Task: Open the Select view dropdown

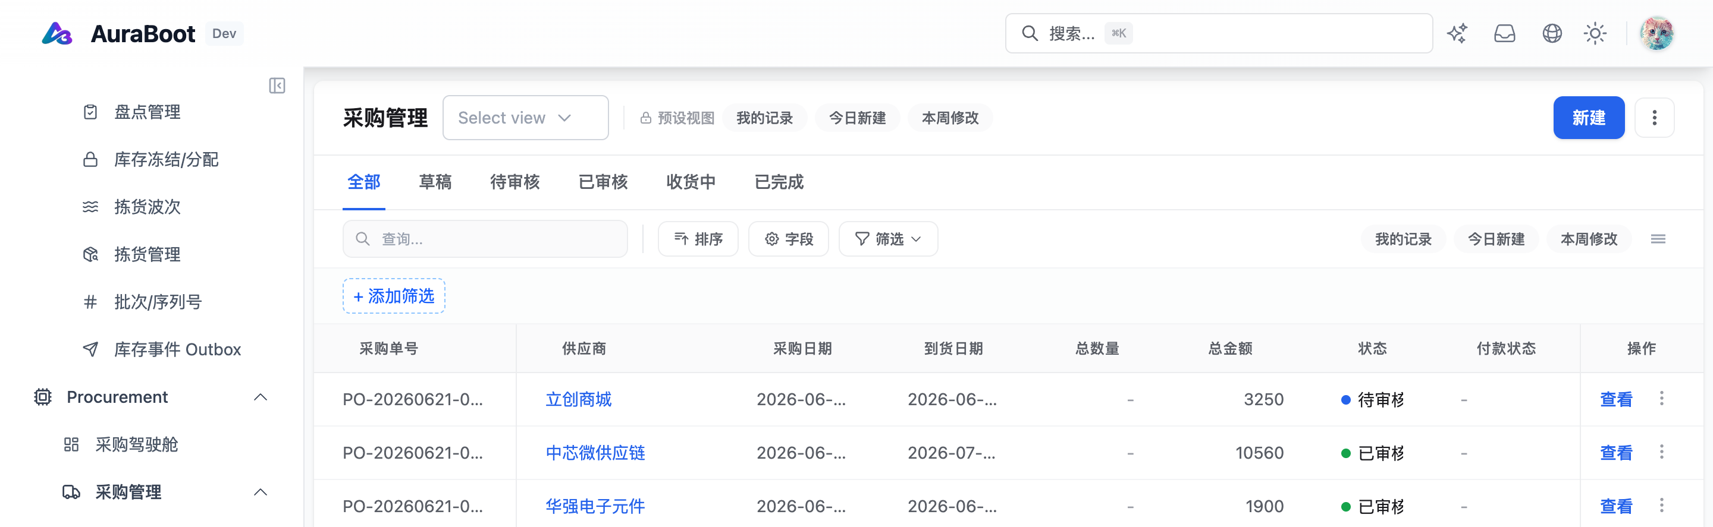Action: pyautogui.click(x=525, y=118)
